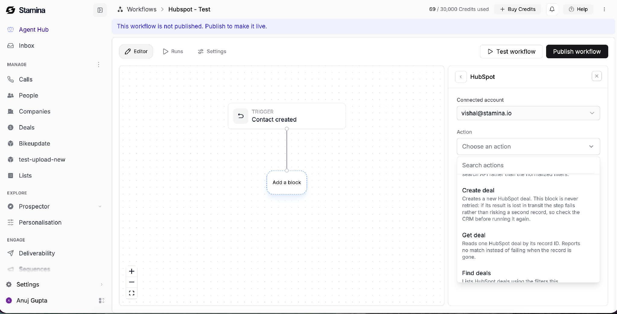Click the People icon in sidebar
Viewport: 617px width, 314px height.
tap(11, 95)
